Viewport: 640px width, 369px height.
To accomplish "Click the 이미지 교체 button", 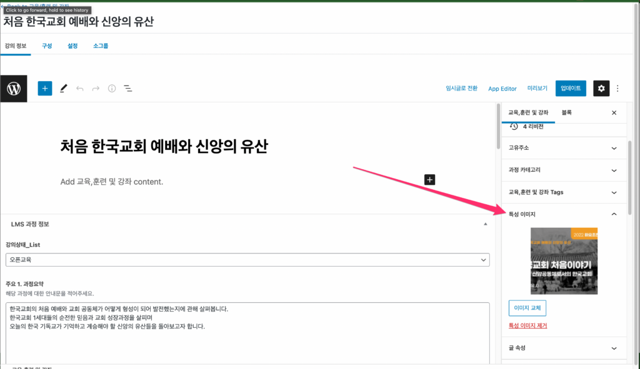I will [x=527, y=308].
